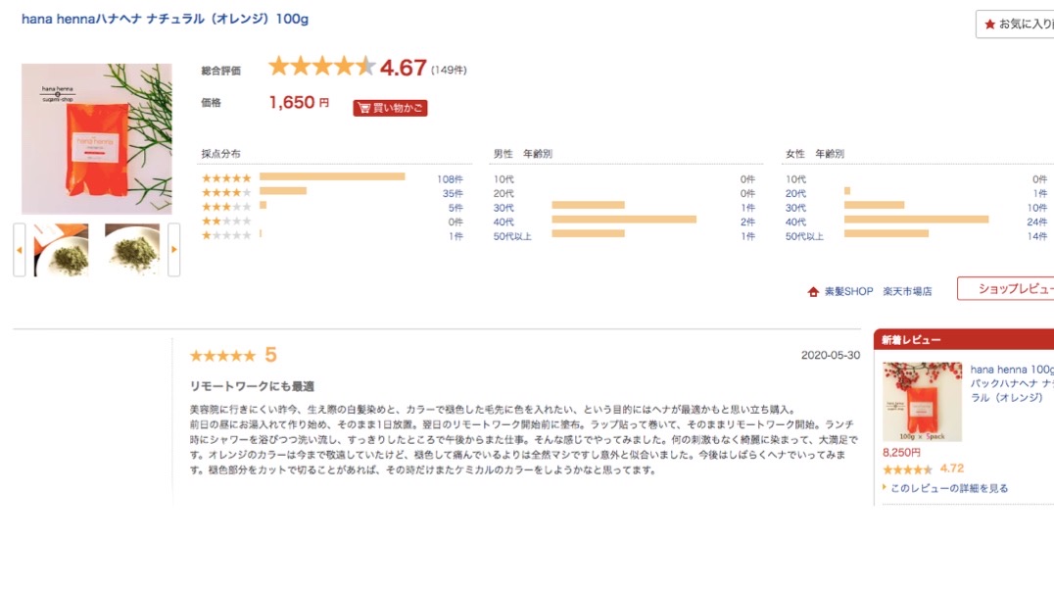Screen dimensions: 1054x593
Task: Click the 楽天市場店 shop link
Action: click(x=907, y=292)
